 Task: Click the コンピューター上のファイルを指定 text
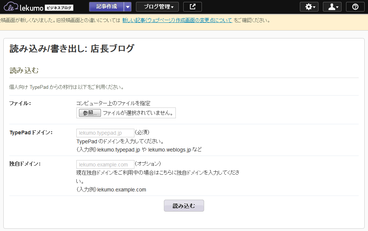tap(113, 103)
